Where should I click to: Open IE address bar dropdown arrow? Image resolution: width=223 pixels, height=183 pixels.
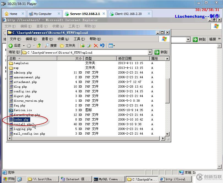coord(188,40)
